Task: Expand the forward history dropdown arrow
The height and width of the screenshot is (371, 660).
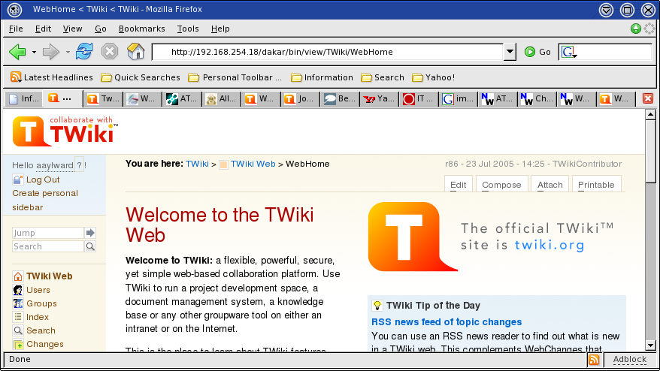Action: click(68, 52)
